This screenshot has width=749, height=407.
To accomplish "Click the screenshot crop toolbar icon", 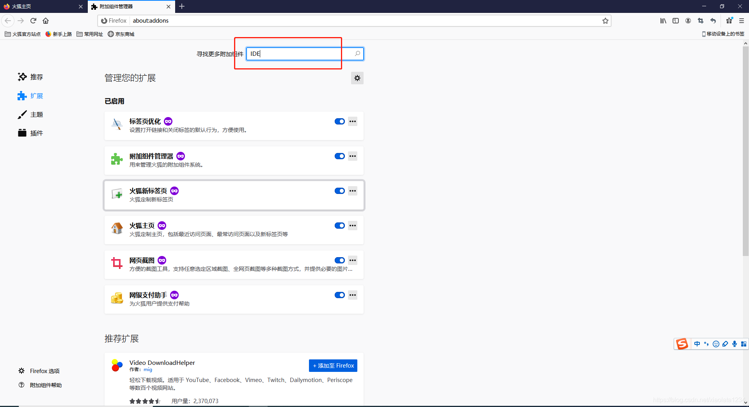I will [701, 21].
